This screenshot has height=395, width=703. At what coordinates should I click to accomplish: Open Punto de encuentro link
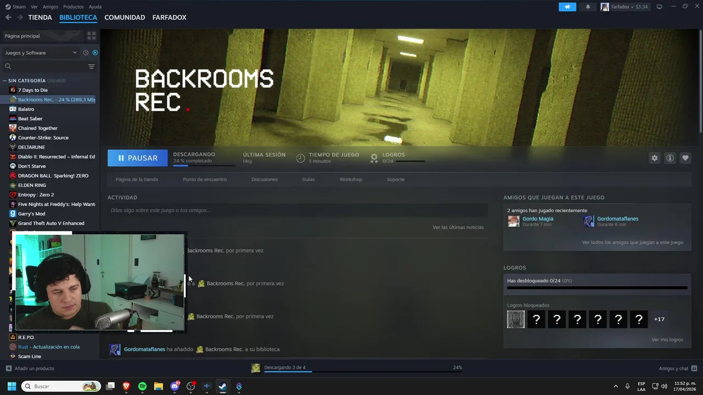click(204, 179)
